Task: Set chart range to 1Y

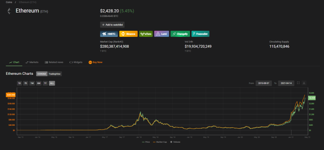Action: [45, 83]
